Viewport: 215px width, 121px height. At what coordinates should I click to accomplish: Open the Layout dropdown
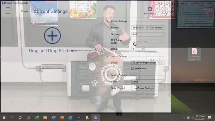(x=148, y=63)
